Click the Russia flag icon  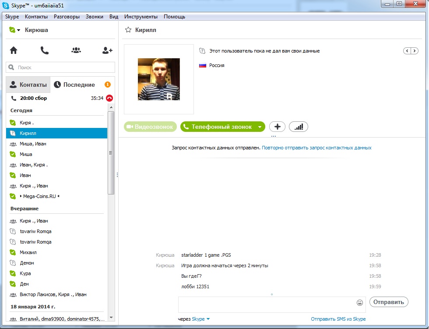click(x=202, y=65)
